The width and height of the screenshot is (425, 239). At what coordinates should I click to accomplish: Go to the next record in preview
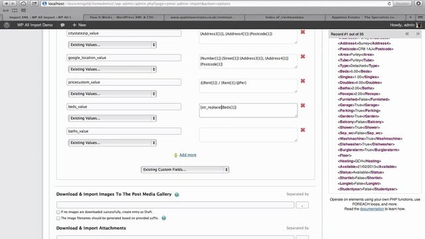coord(418,34)
